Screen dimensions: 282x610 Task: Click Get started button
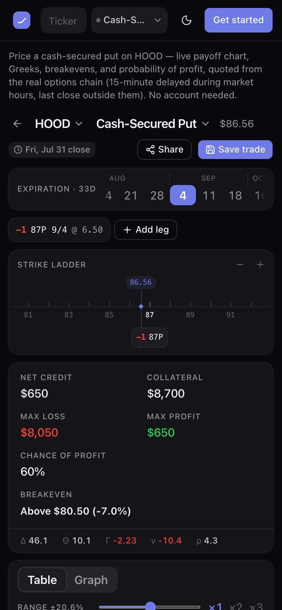tap(239, 20)
